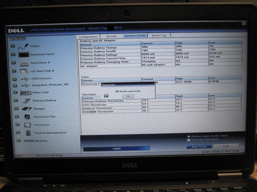This screenshot has width=257, height=192.
Task: Click Primary Battery Thermistor row
Action: [162, 100]
